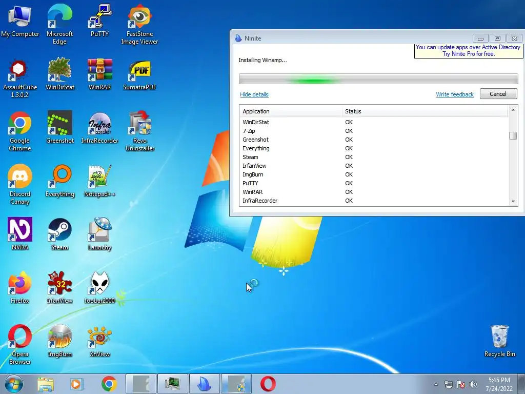Select Revo Uninstaller desktop shortcut

tap(139, 131)
